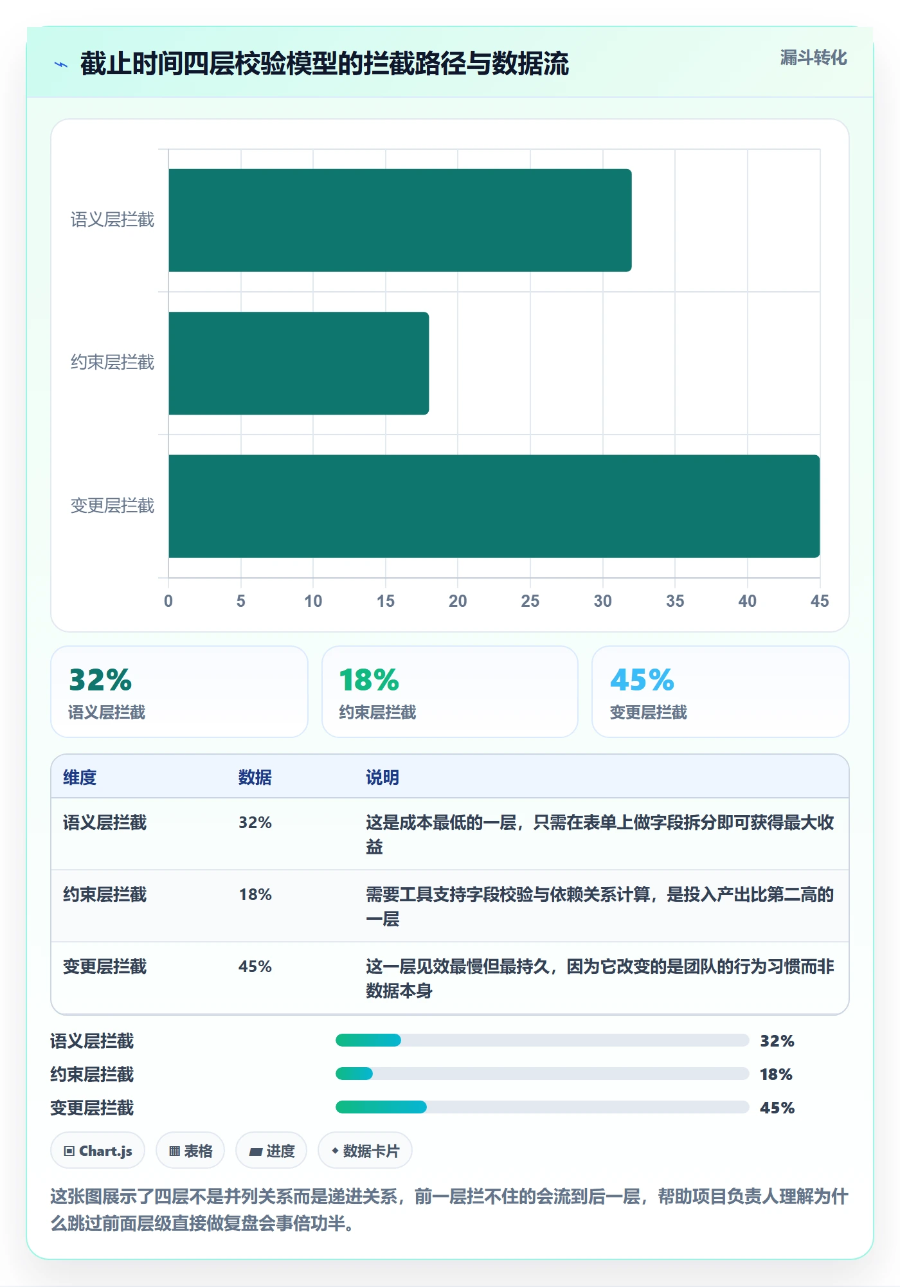Select the 18% 约束层拦截 stat card

tap(450, 692)
